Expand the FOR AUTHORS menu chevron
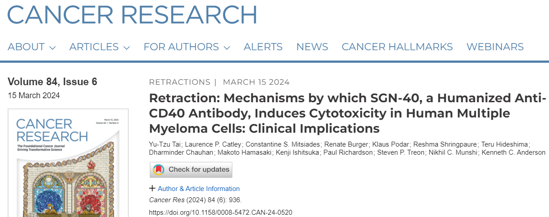 point(227,48)
